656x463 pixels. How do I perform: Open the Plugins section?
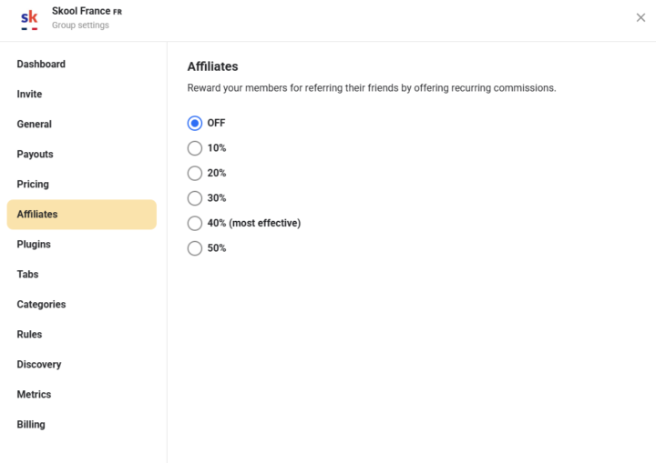pyautogui.click(x=34, y=245)
